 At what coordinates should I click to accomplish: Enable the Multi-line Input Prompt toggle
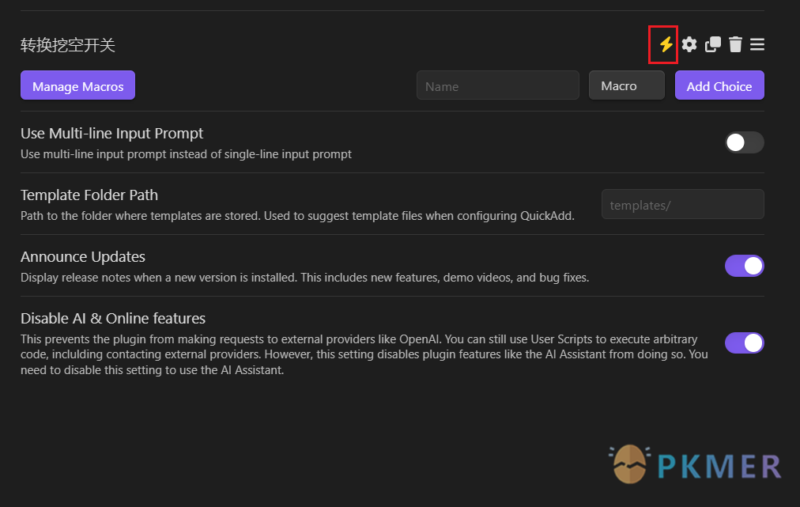[x=744, y=142]
